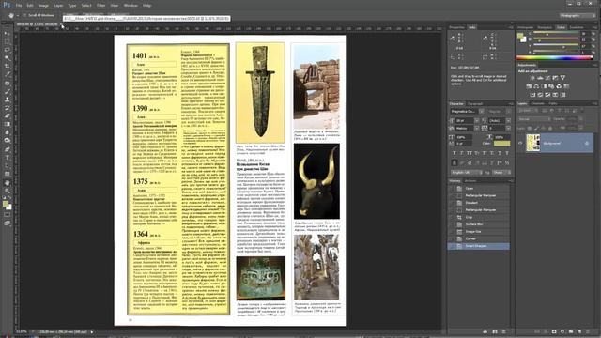The width and height of the screenshot is (601, 338).
Task: Add layer mask in Layers panel
Action: (x=554, y=331)
